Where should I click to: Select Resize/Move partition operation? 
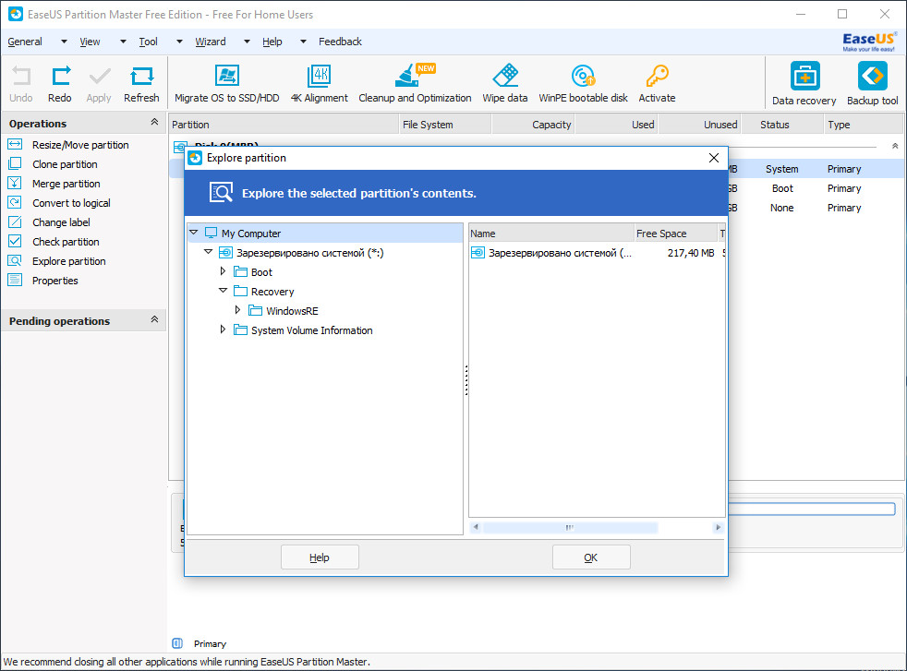[x=80, y=145]
